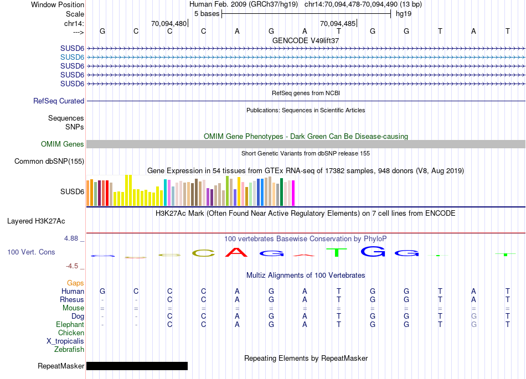Click the Common dbSNP(155) label

point(49,161)
